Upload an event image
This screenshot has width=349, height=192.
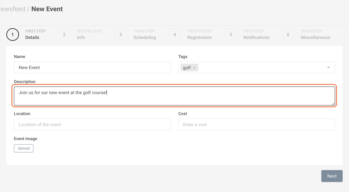pyautogui.click(x=24, y=148)
